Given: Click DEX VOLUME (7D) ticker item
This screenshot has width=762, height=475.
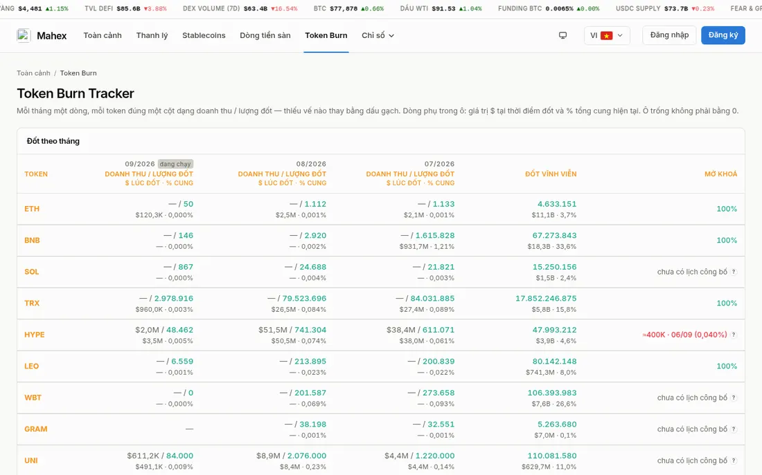Looking at the screenshot, I should (x=240, y=9).
